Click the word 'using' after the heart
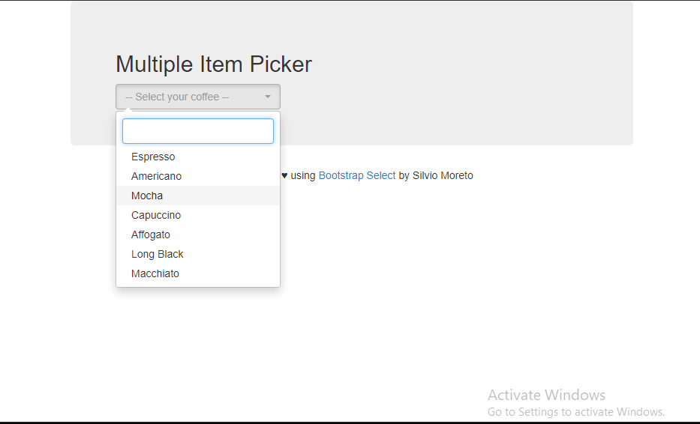The image size is (700, 424). coord(303,175)
